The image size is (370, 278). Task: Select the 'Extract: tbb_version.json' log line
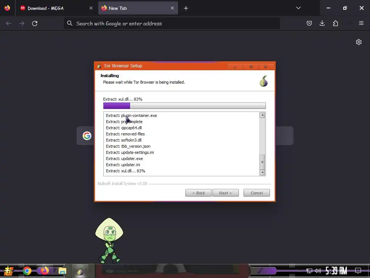click(x=128, y=146)
